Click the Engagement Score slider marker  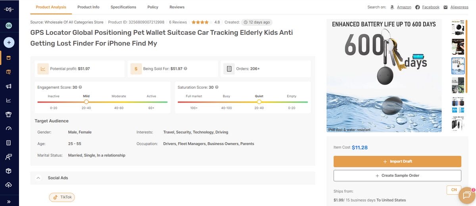[86, 102]
